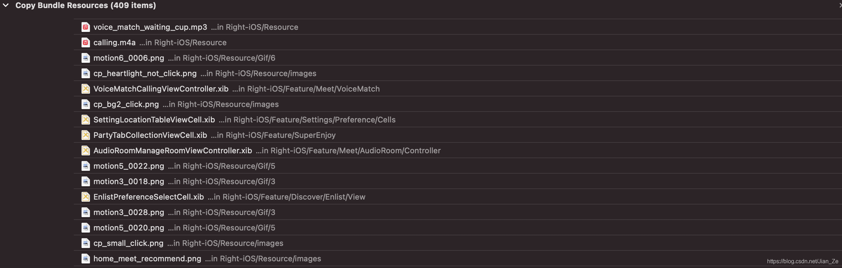Click the cp_bg2_click.png image icon

86,104
